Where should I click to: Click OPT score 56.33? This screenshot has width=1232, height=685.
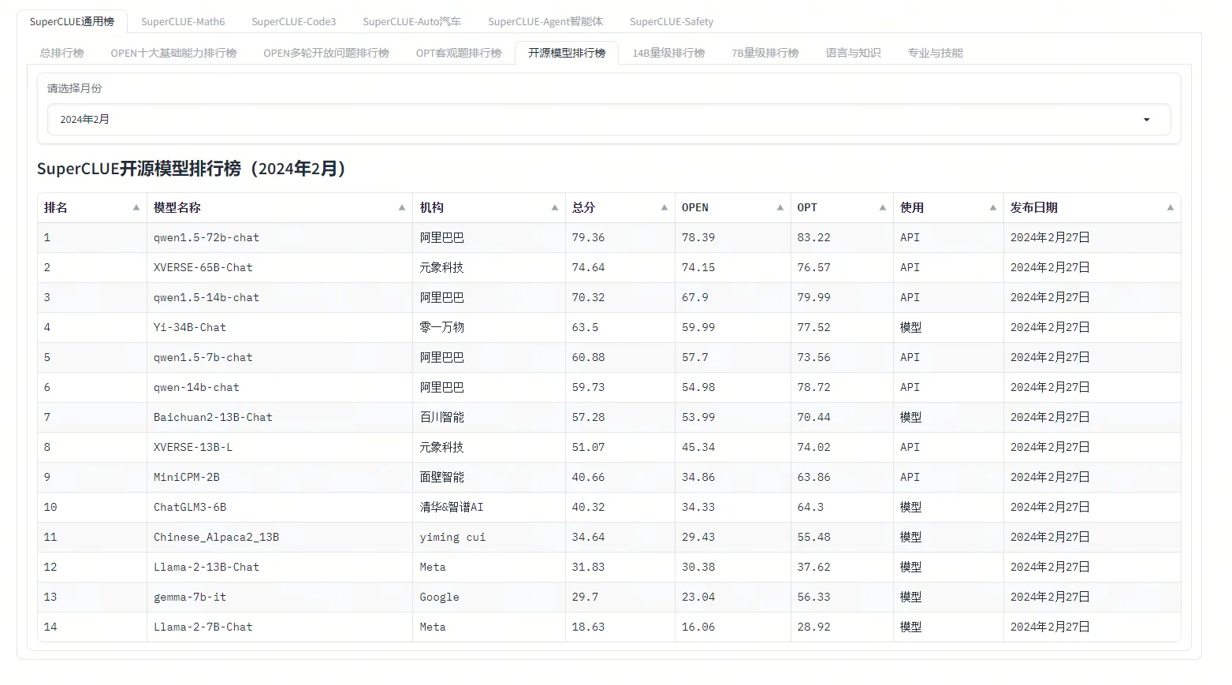(813, 597)
